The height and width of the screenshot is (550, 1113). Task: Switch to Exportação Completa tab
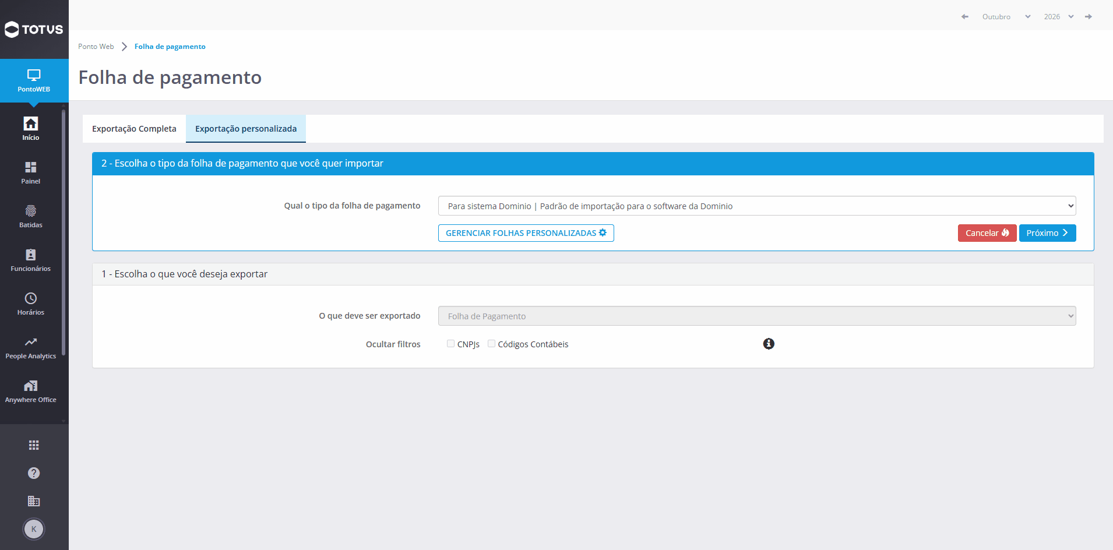pos(134,129)
